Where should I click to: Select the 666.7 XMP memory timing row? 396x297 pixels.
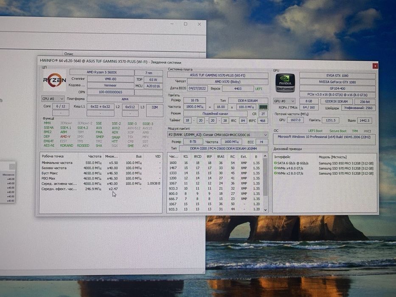tap(215, 199)
